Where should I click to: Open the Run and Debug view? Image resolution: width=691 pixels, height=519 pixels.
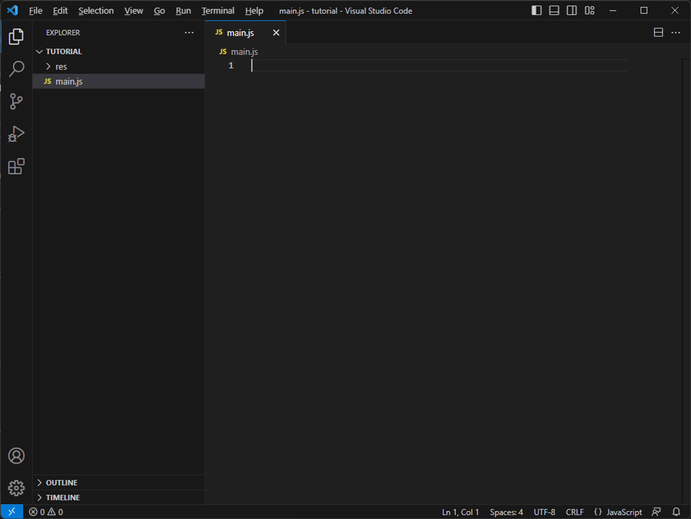coord(16,134)
